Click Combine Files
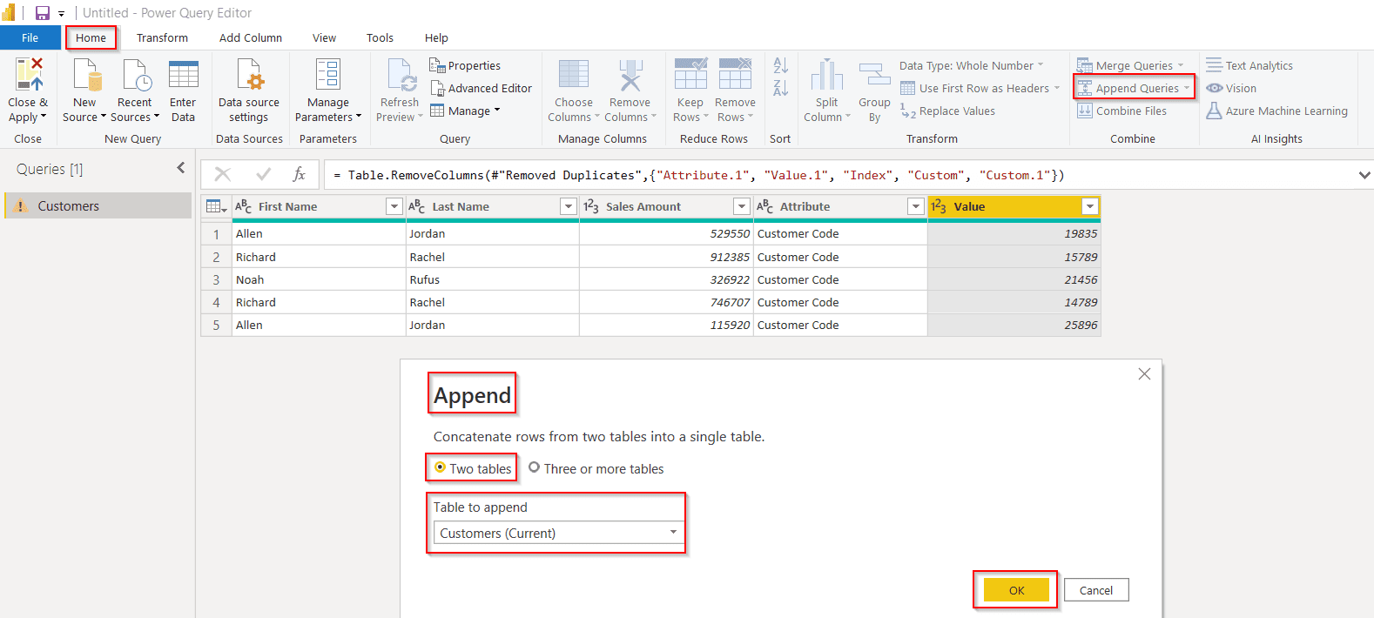Image resolution: width=1374 pixels, height=618 pixels. (x=1121, y=111)
